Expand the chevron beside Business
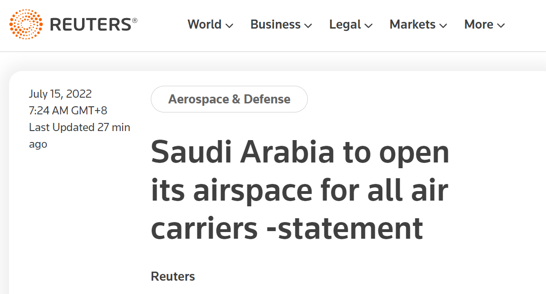The width and height of the screenshot is (546, 294). (308, 26)
